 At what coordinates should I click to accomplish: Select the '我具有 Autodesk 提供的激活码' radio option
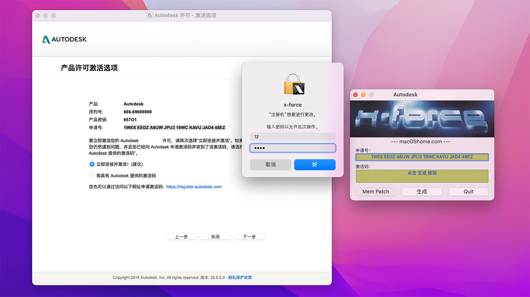(92, 176)
